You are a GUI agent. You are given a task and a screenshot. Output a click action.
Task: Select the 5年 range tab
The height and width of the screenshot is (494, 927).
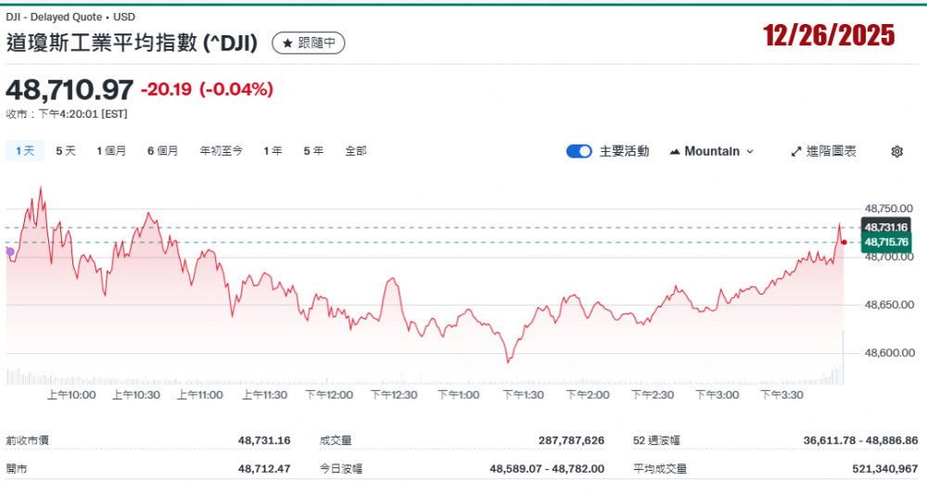pos(313,150)
